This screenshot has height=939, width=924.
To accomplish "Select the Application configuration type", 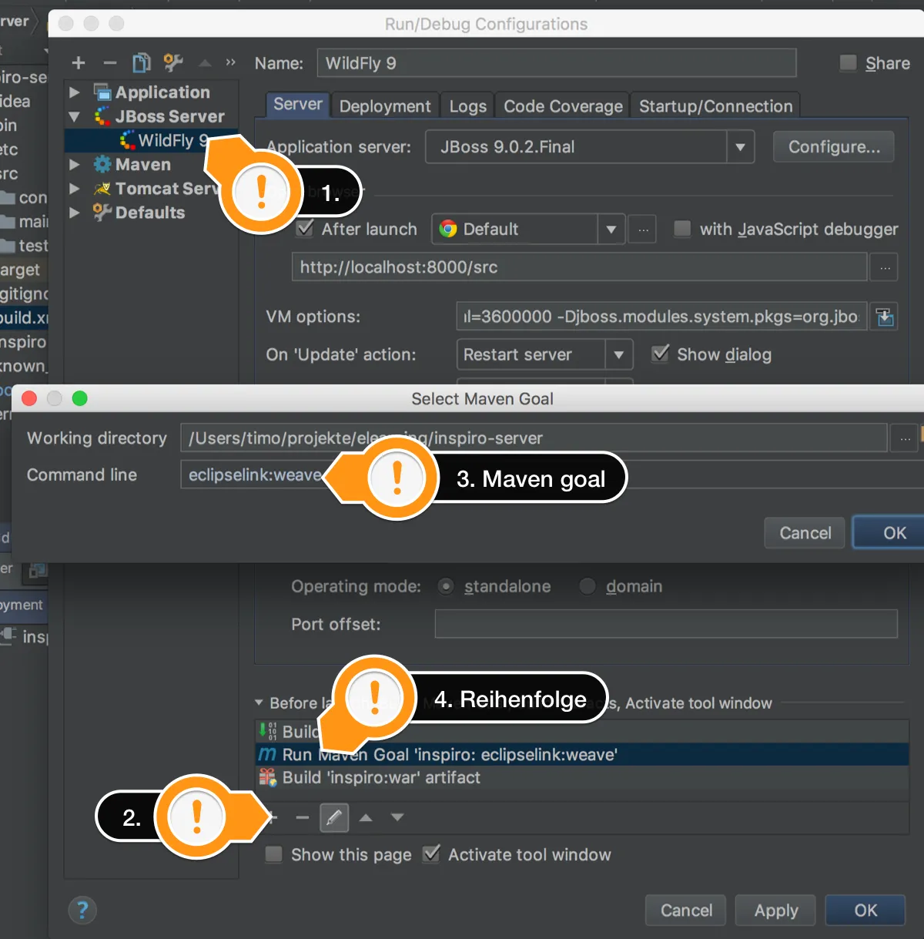I will [162, 92].
